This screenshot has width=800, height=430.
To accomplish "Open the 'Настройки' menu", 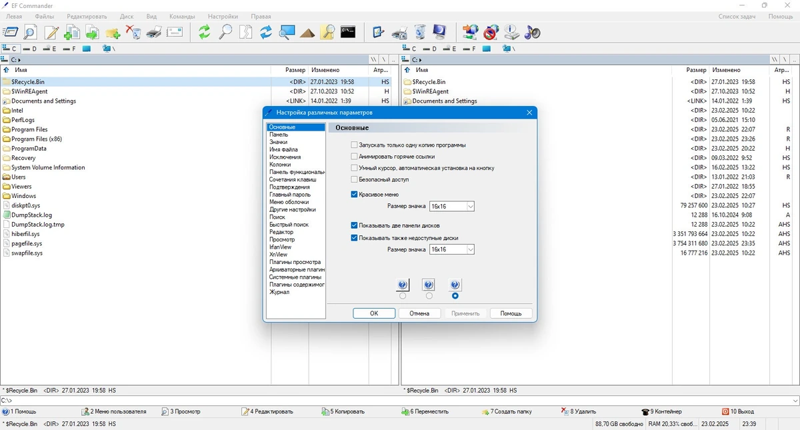I will point(223,16).
